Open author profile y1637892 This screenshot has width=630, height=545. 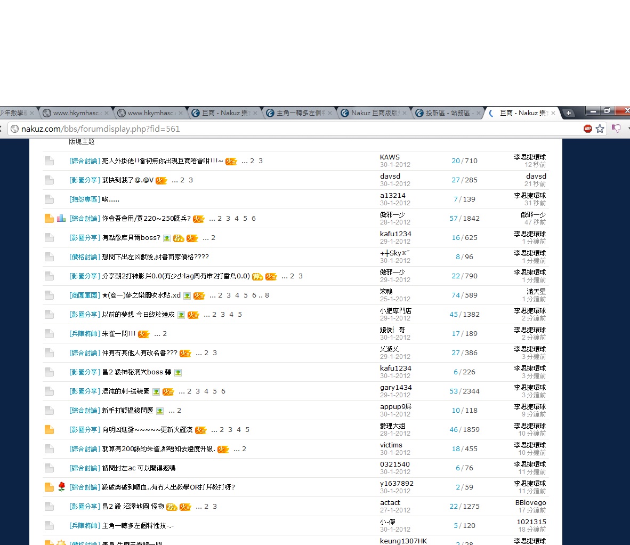(397, 484)
